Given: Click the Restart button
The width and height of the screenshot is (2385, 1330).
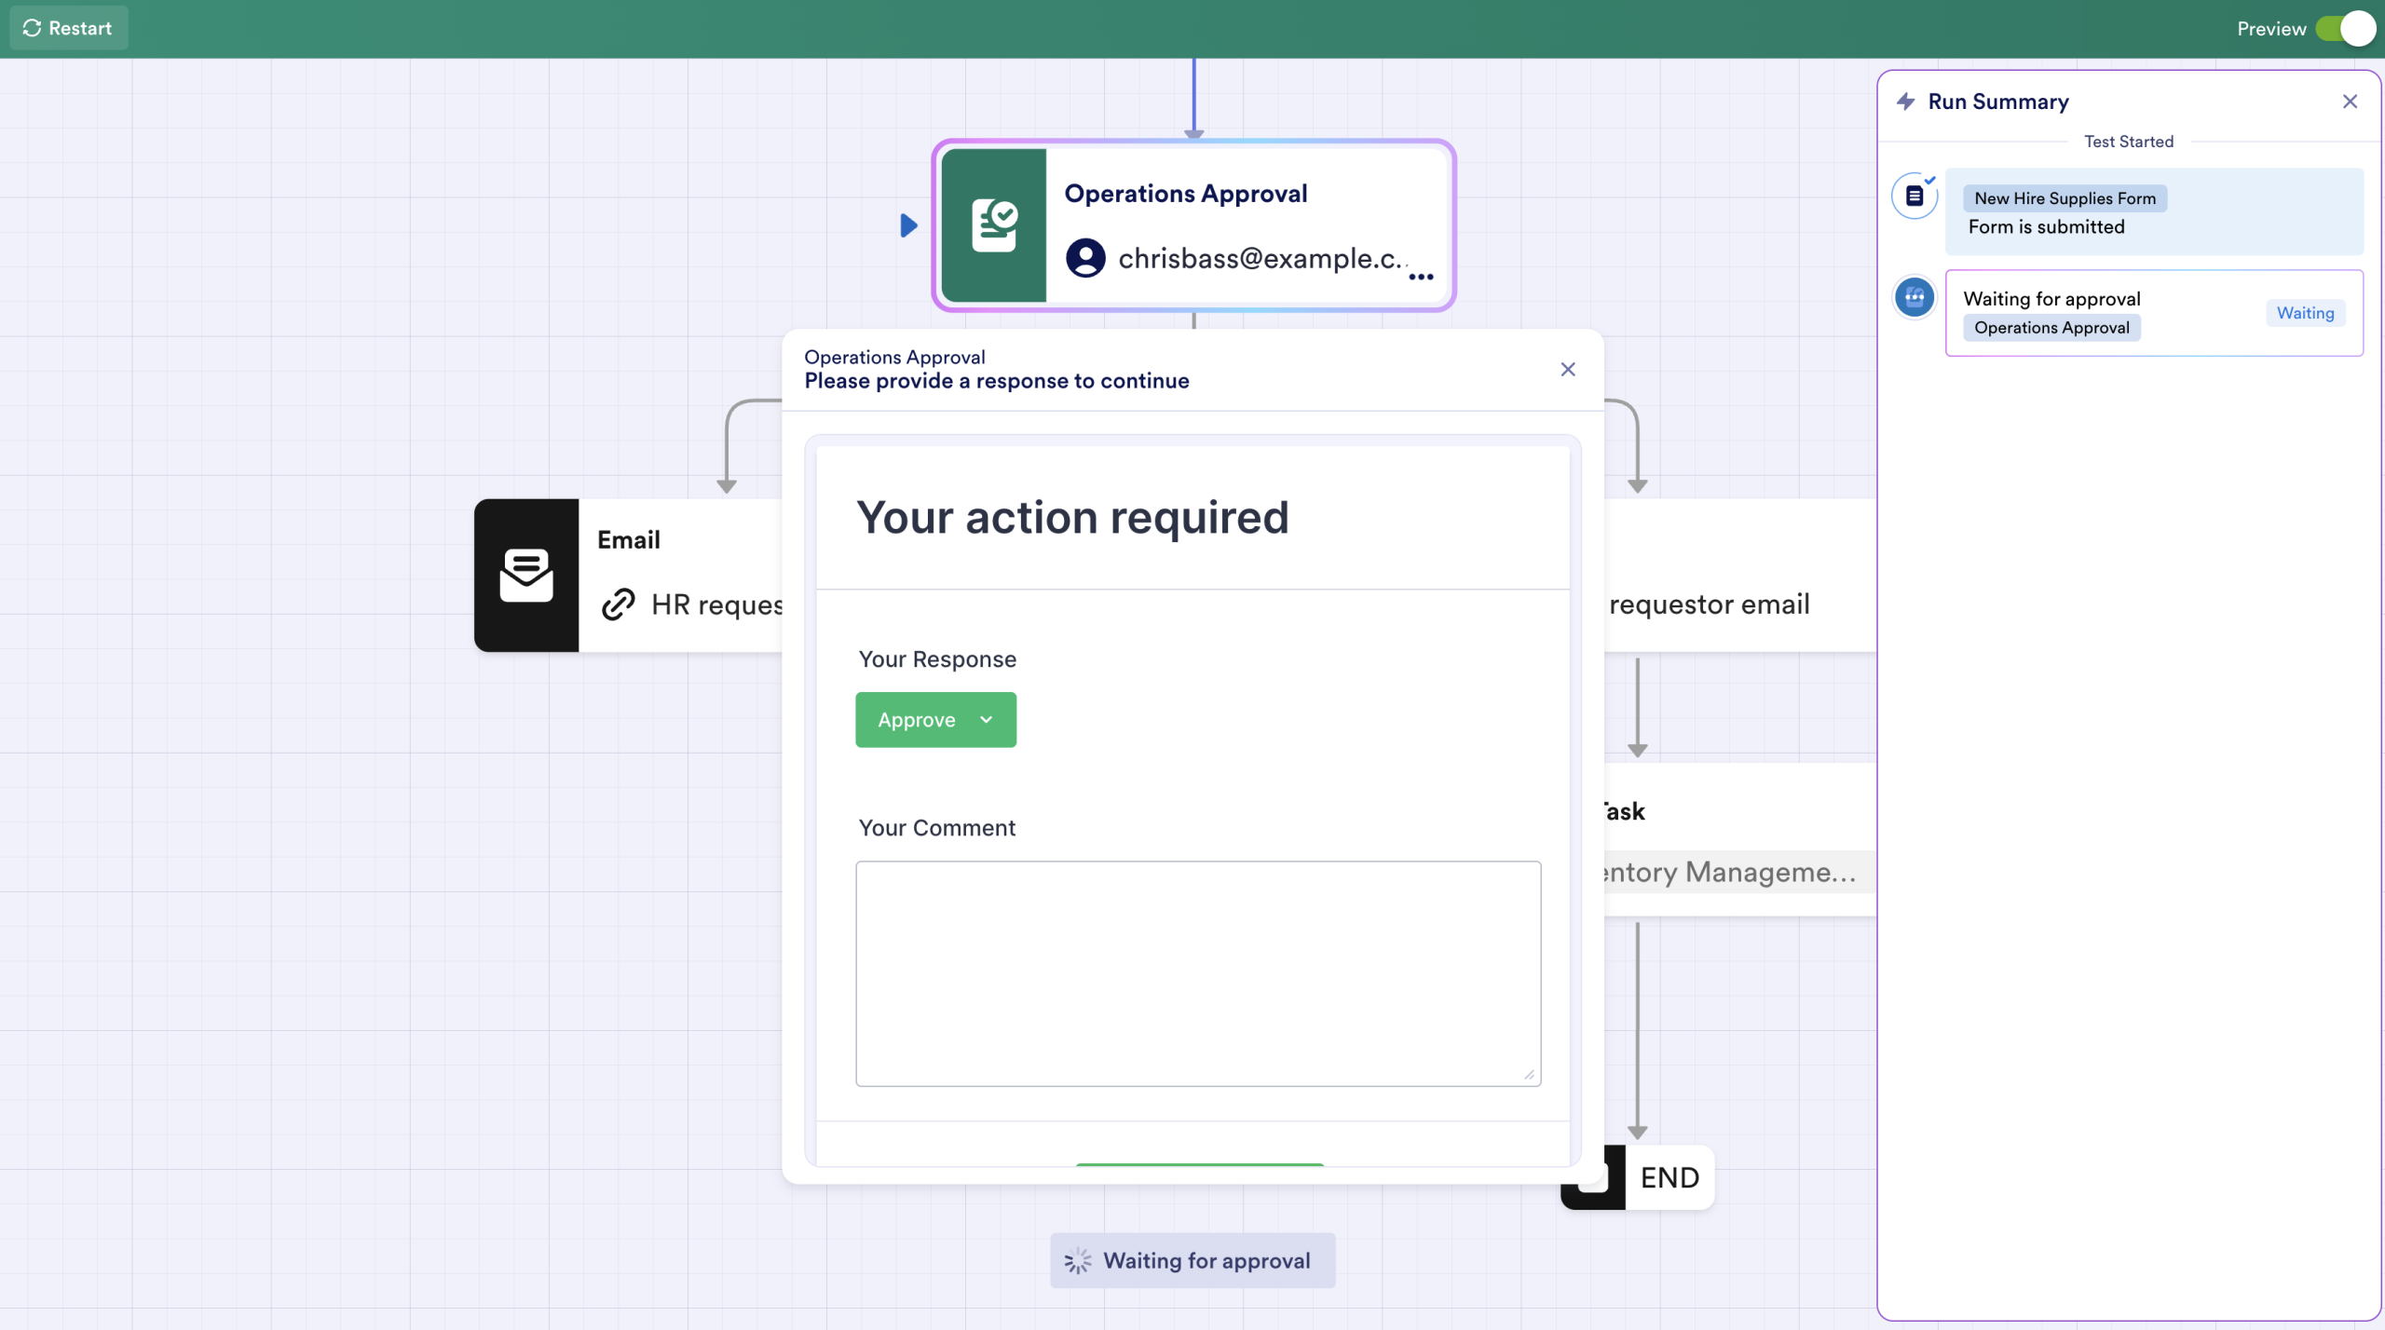Looking at the screenshot, I should [68, 28].
